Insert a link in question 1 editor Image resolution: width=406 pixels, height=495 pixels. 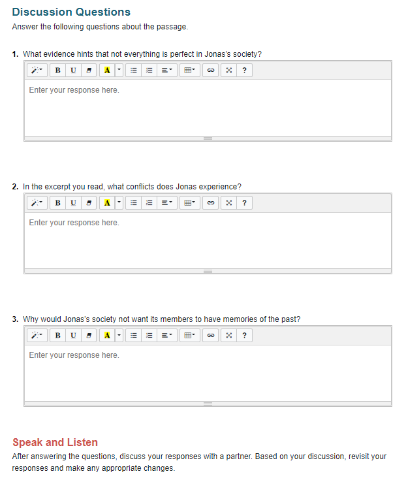click(x=210, y=71)
